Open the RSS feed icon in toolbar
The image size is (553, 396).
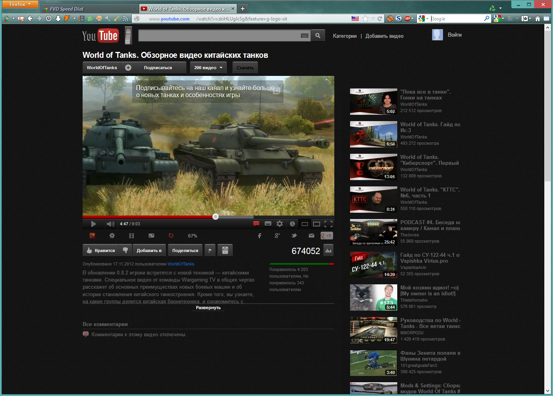125,18
